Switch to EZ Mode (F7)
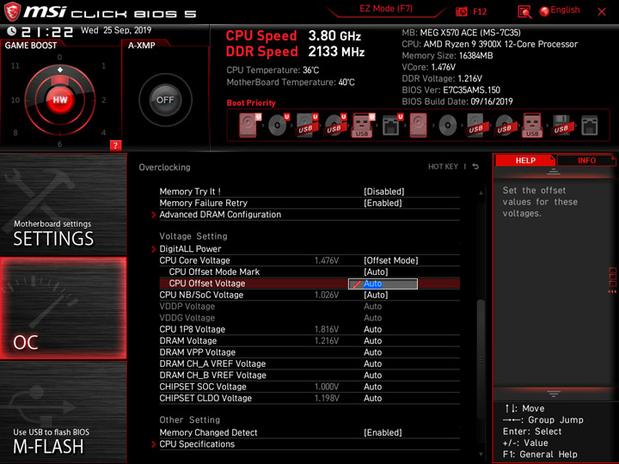Screen dimensions: 619x464 386,9
